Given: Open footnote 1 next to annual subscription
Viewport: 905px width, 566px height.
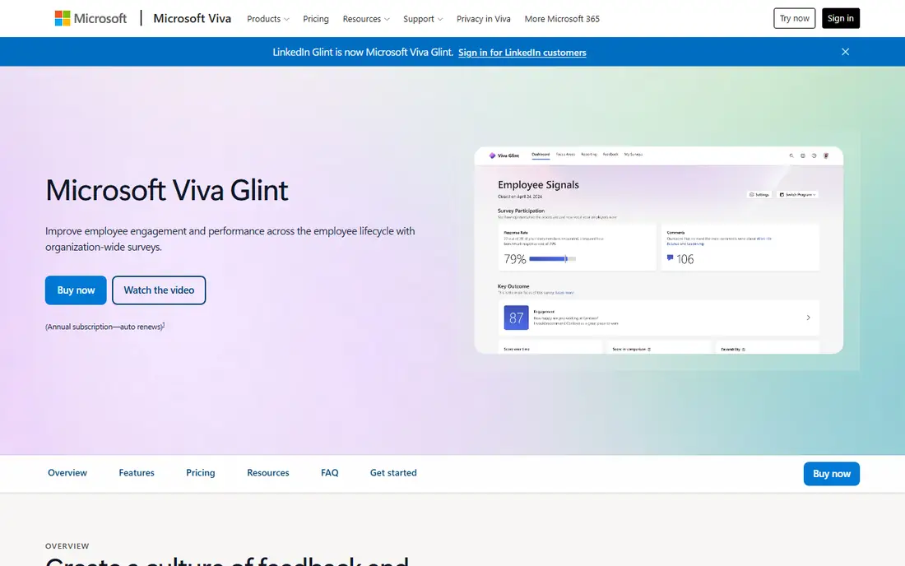Looking at the screenshot, I should [x=164, y=325].
